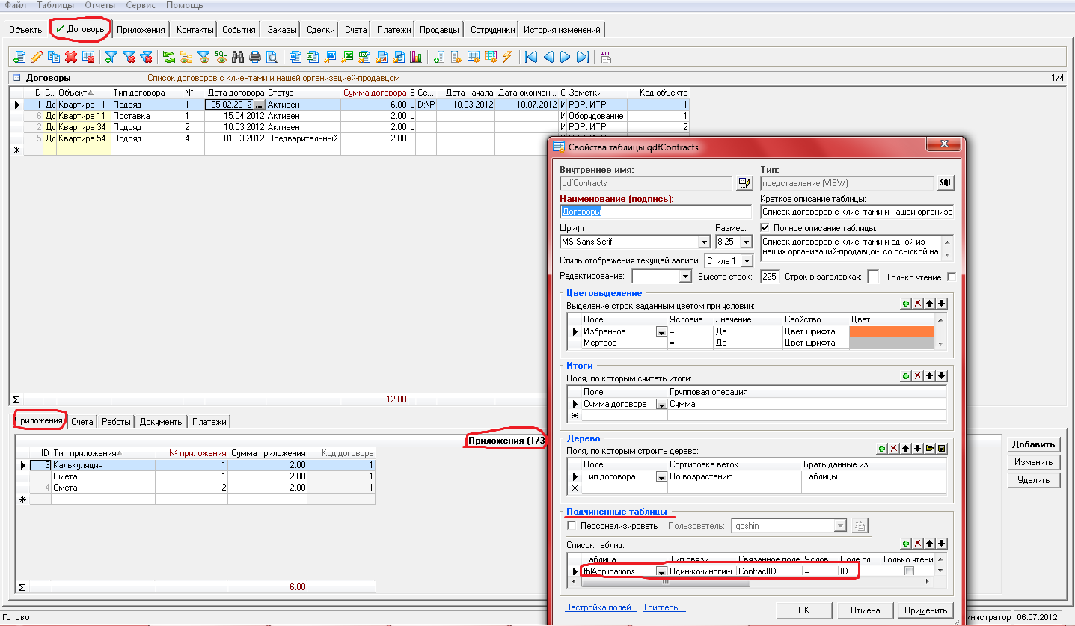The image size is (1075, 626).
Task: Check the Персонализировать checkbox
Action: point(573,526)
